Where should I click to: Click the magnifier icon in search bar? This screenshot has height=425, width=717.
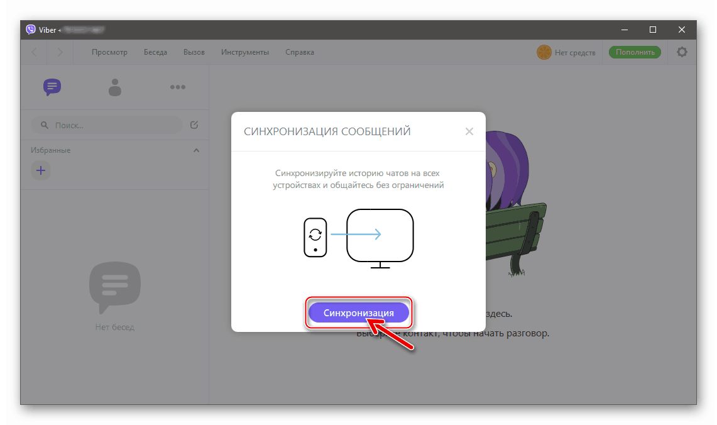coord(43,124)
